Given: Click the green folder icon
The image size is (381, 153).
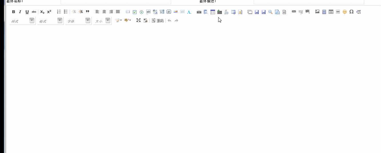Looking at the screenshot, I should tap(220, 12).
